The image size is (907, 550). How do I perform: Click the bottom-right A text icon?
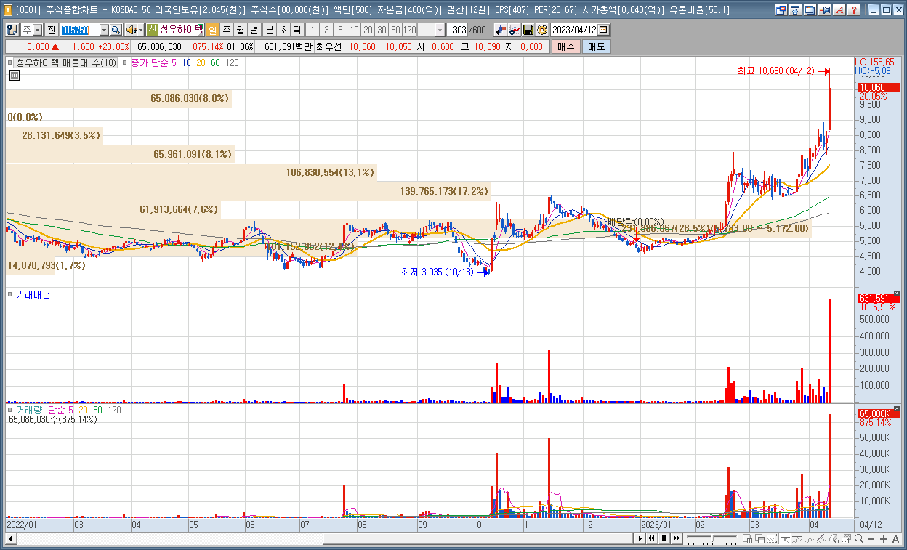895,538
